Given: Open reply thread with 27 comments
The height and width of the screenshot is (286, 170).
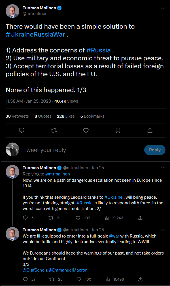Looking at the screenshot, I should (x=25, y=279).
